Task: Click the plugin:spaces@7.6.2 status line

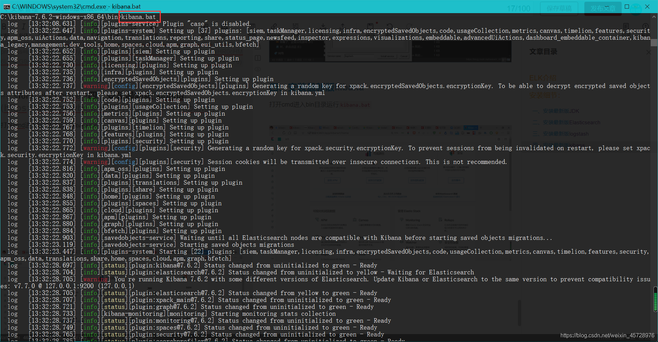Action: pyautogui.click(x=192, y=328)
